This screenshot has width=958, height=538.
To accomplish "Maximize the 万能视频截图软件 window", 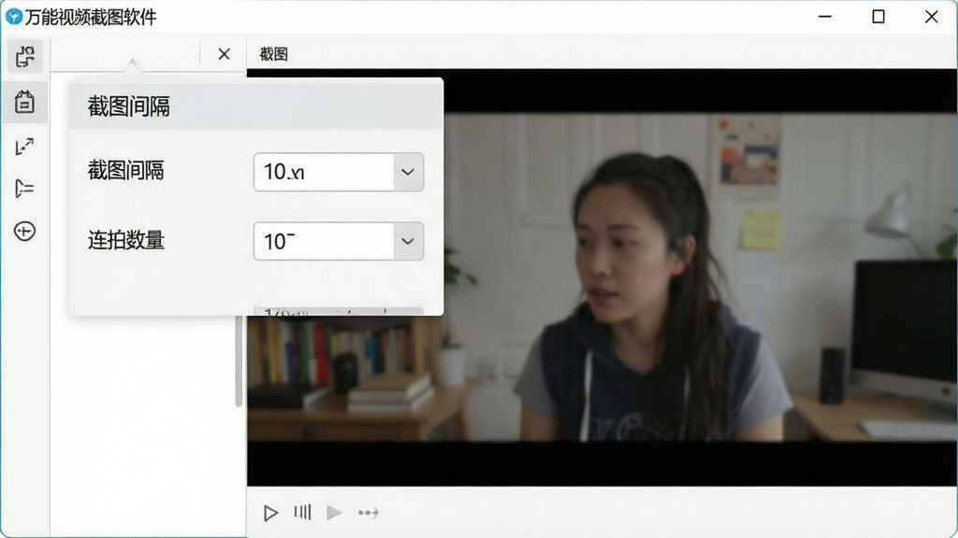I will tap(878, 17).
